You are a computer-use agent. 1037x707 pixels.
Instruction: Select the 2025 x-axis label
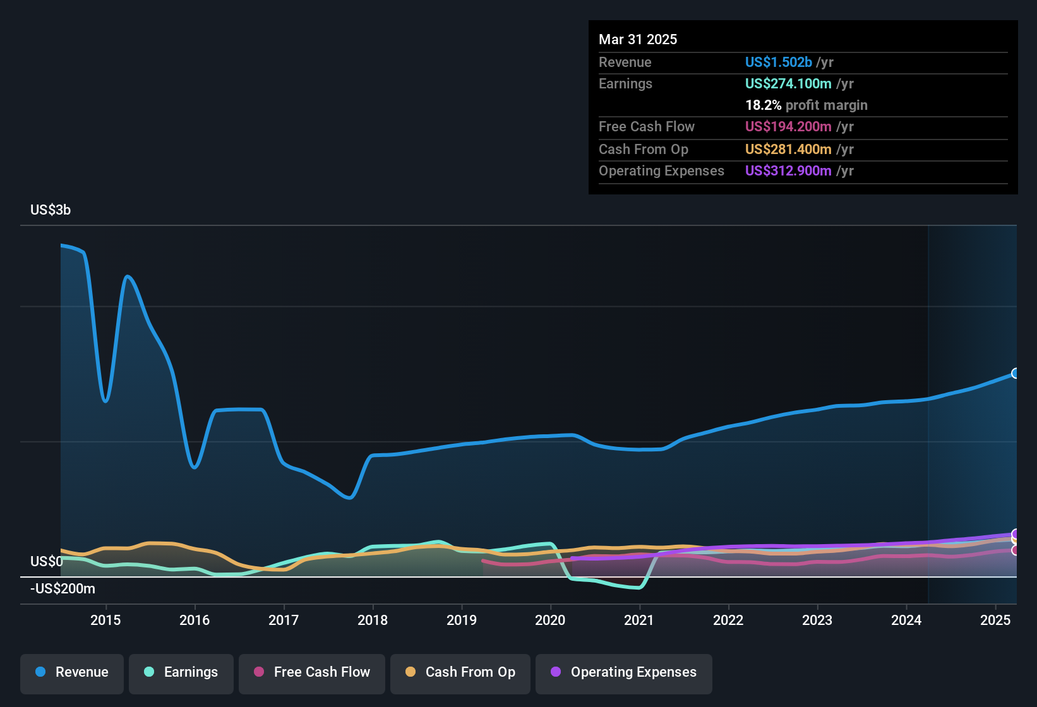[x=995, y=620]
